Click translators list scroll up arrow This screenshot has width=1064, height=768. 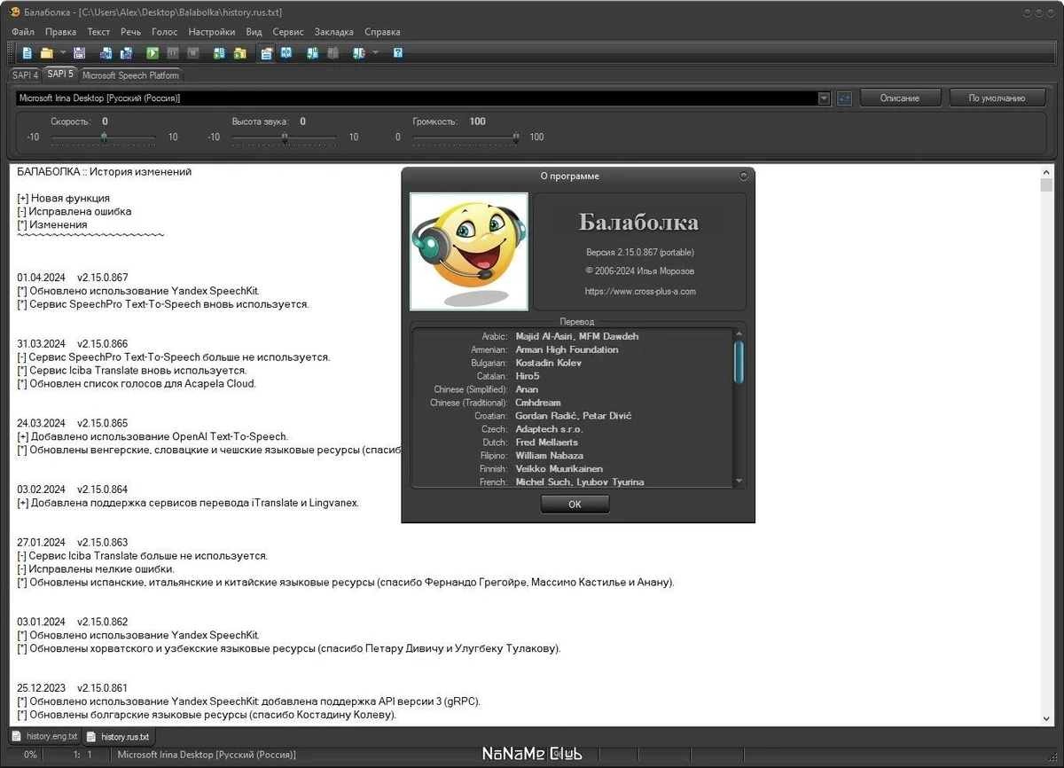tap(739, 334)
